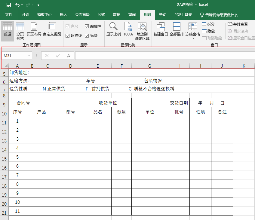Click the 显示比例 zoom icon
The image size is (255, 220).
(113, 29)
